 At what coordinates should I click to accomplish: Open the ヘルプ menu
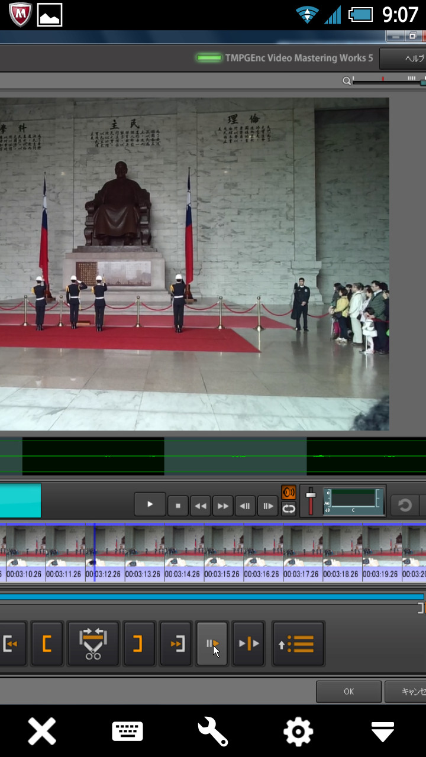click(408, 59)
